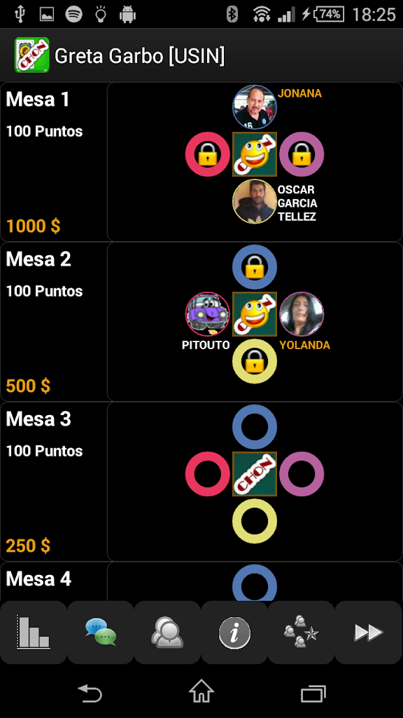The image size is (403, 718).
Task: Open the favorite friends star icon
Action: tap(301, 632)
